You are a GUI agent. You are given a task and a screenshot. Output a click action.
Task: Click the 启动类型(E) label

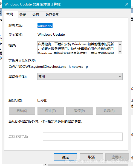[x=18, y=77]
